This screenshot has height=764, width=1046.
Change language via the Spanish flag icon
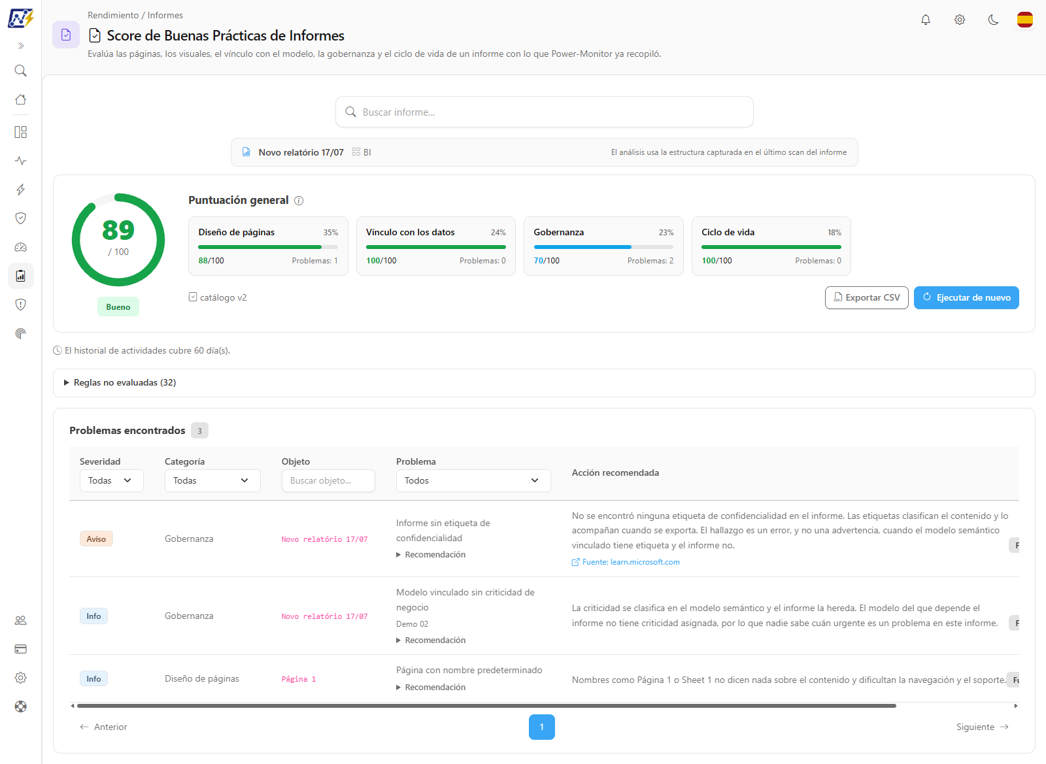(1025, 20)
